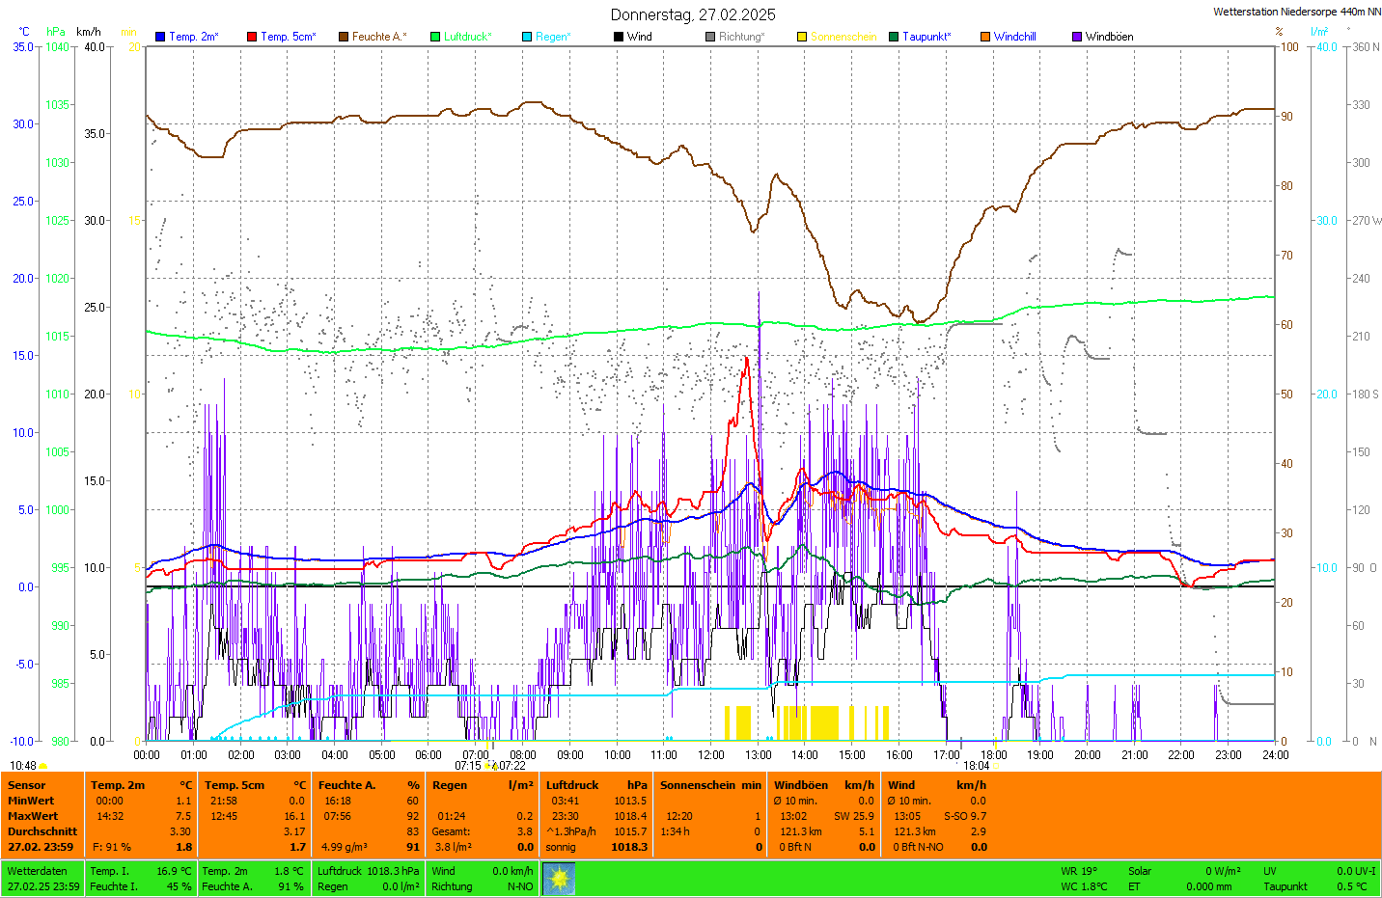The width and height of the screenshot is (1382, 898).
Task: Click the Windchill legend label
Action: (x=1014, y=37)
